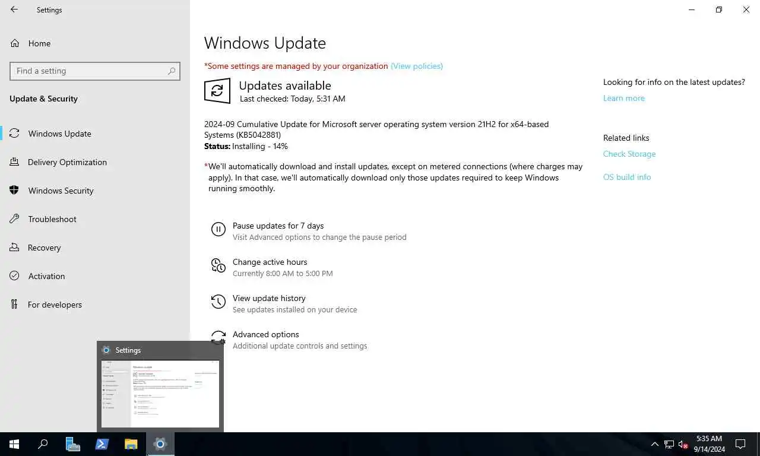Open the notification center icon
Screen dimensions: 760x456
740,444
